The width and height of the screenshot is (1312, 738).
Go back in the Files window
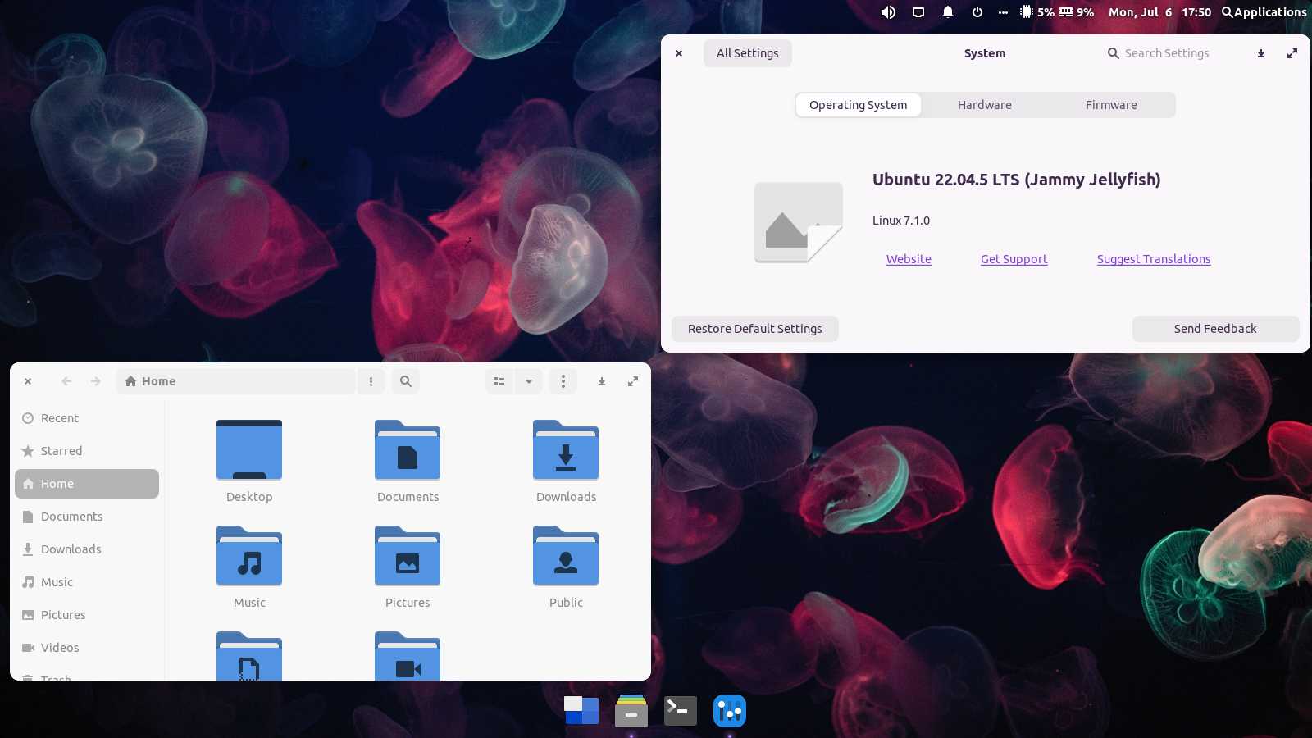pos(66,381)
